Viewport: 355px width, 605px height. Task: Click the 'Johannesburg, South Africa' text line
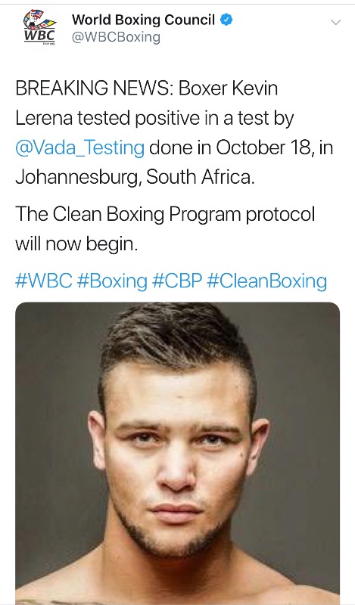click(135, 177)
